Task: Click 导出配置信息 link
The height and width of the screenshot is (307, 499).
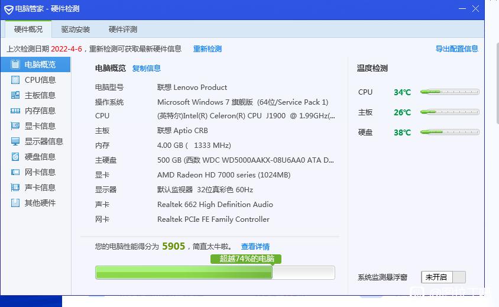Action: 456,49
